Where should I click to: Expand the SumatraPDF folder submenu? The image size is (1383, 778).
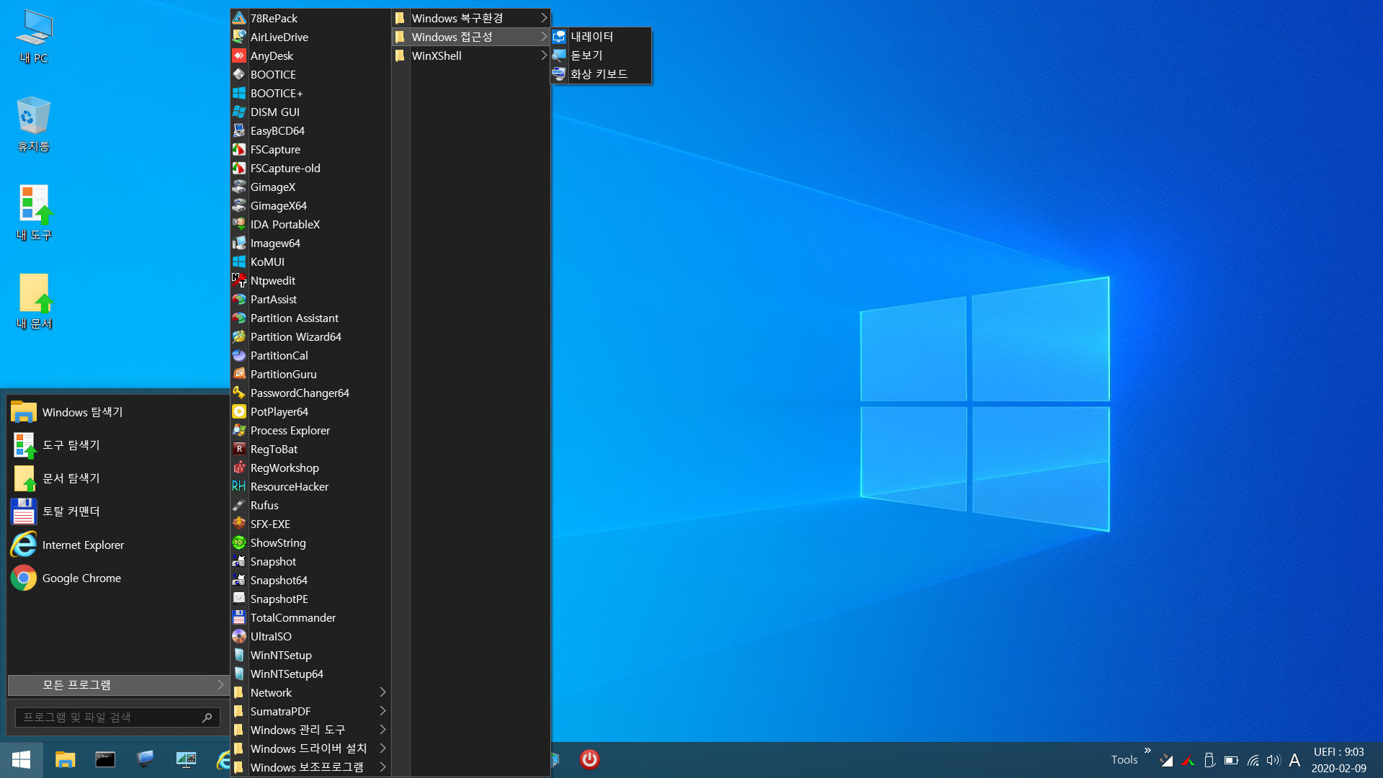coord(310,711)
